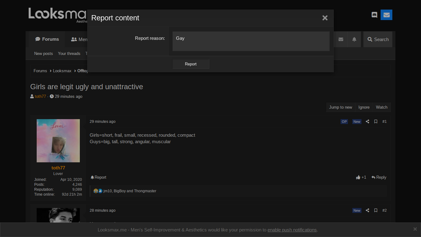Like the first post with thumbs up +1

(361, 177)
